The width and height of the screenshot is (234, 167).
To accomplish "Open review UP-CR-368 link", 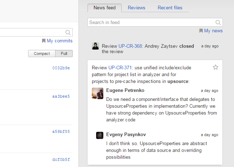I will tap(130, 46).
